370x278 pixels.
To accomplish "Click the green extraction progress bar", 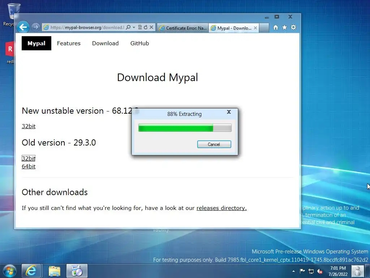I will [x=185, y=128].
